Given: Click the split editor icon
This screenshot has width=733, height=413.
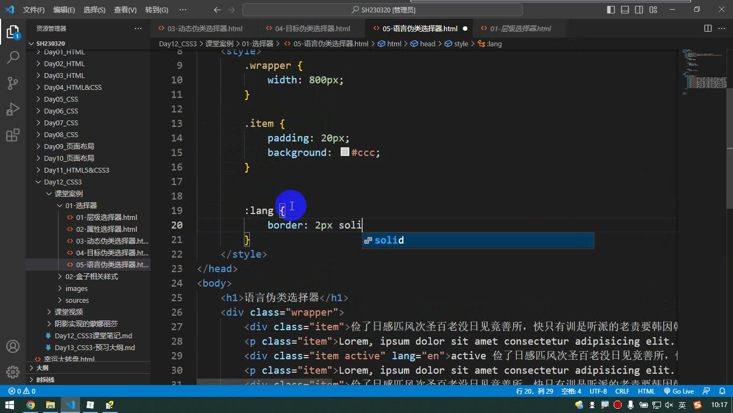Looking at the screenshot, I should pos(708,29).
